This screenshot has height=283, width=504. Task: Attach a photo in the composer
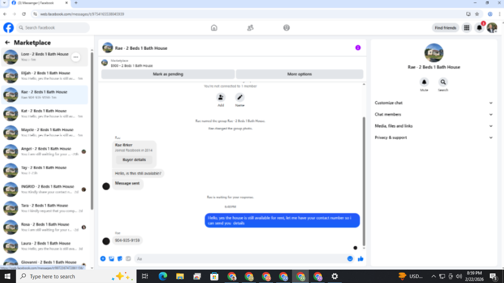pos(112,258)
